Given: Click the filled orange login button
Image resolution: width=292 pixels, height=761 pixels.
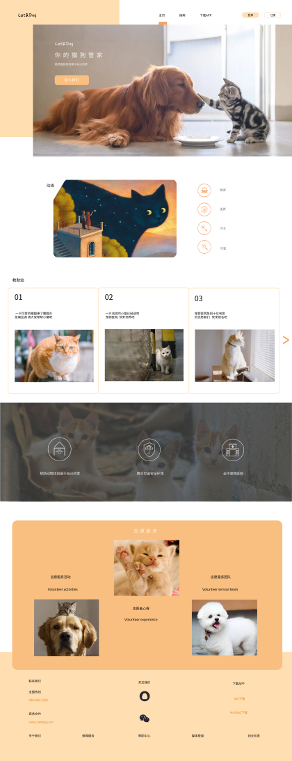Looking at the screenshot, I should click(250, 15).
